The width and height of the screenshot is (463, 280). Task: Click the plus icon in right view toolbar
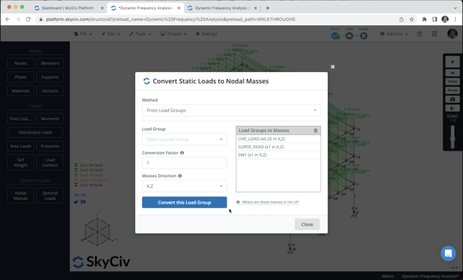click(x=453, y=62)
